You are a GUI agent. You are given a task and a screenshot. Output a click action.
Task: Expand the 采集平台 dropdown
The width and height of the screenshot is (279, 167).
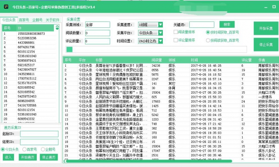coord(160,33)
